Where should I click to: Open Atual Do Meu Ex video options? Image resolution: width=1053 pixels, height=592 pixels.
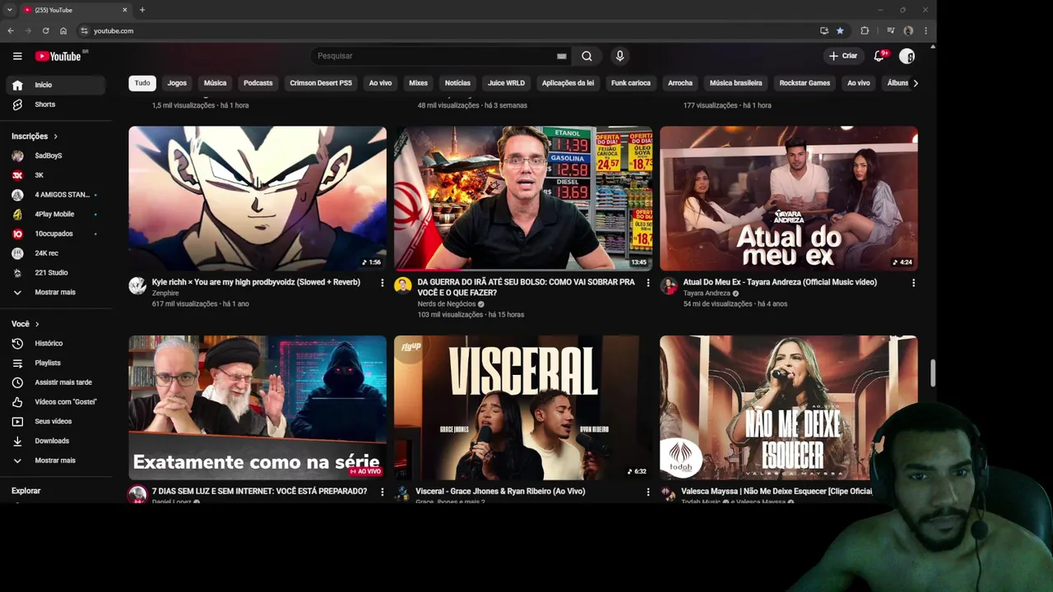(x=913, y=283)
